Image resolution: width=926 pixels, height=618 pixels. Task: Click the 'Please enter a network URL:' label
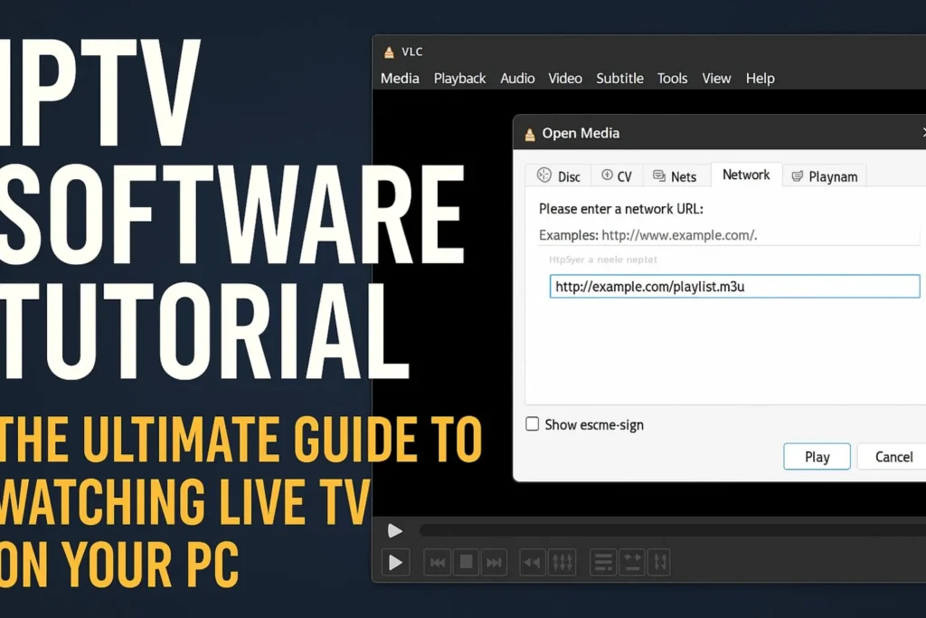[x=620, y=208]
